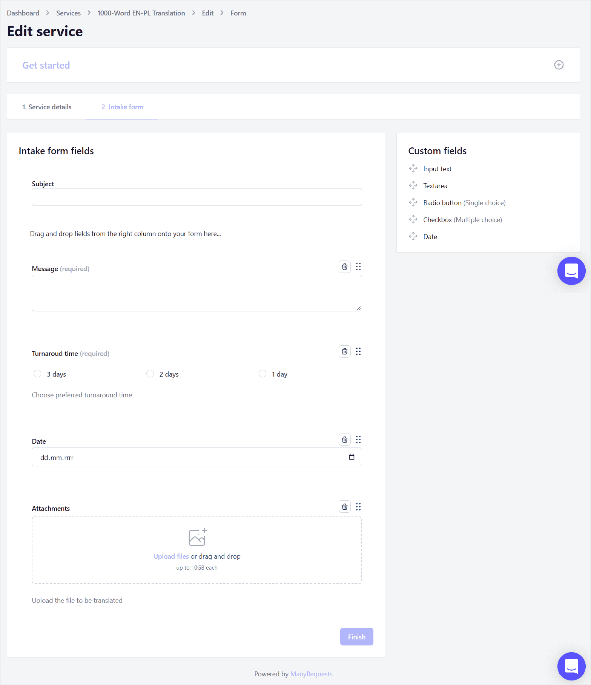This screenshot has height=685, width=591.
Task: Open the ManyRequests link in footer
Action: tap(311, 674)
